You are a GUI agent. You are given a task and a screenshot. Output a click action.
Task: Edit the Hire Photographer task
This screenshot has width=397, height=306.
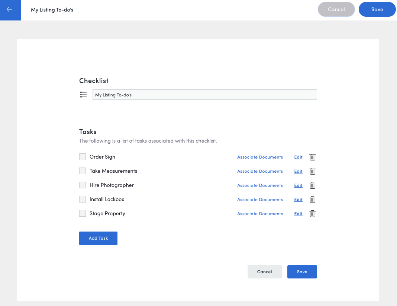click(298, 186)
